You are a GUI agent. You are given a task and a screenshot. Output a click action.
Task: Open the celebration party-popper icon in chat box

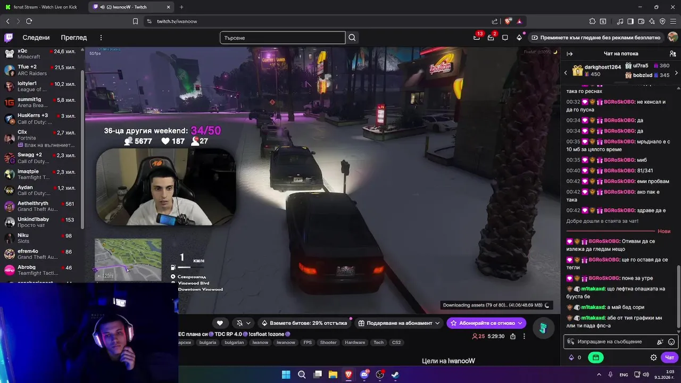[x=660, y=342]
